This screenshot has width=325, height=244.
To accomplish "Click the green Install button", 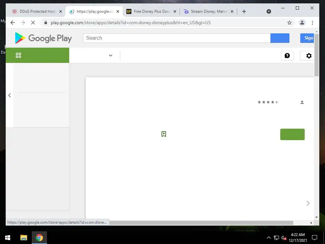I will [x=292, y=134].
